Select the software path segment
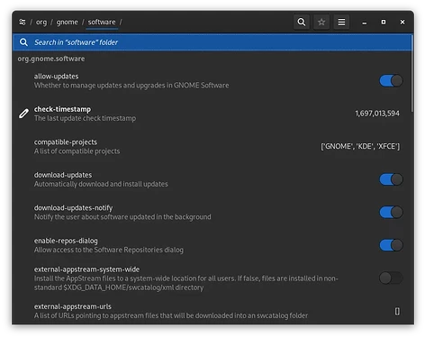Image resolution: width=425 pixels, height=338 pixels. pos(102,22)
